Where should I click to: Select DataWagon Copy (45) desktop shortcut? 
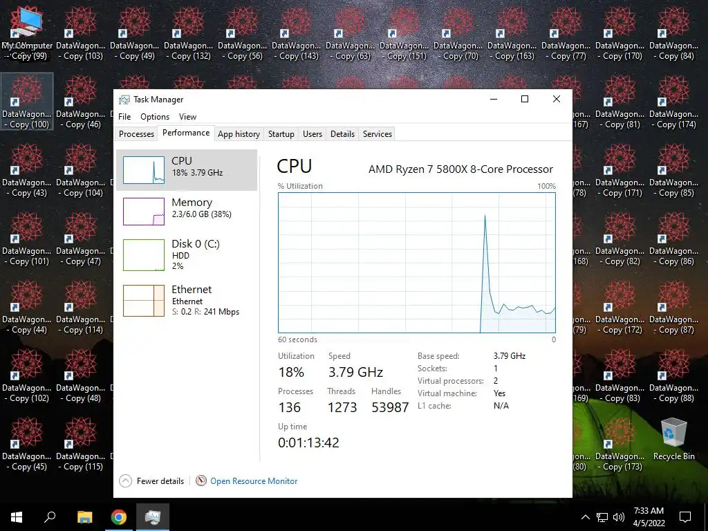[x=27, y=445]
